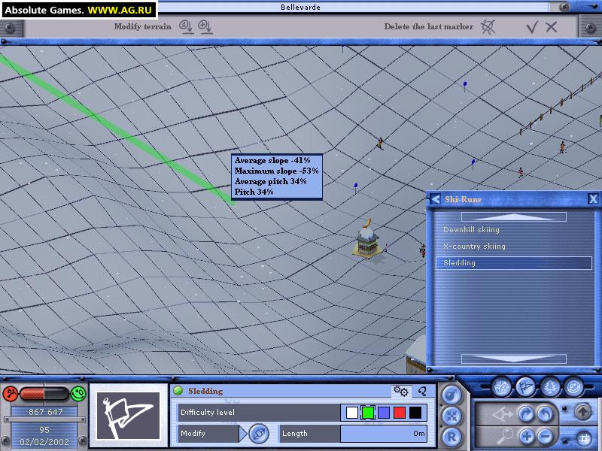Choose white difficulty level swatch
602x451 pixels.
(351, 413)
